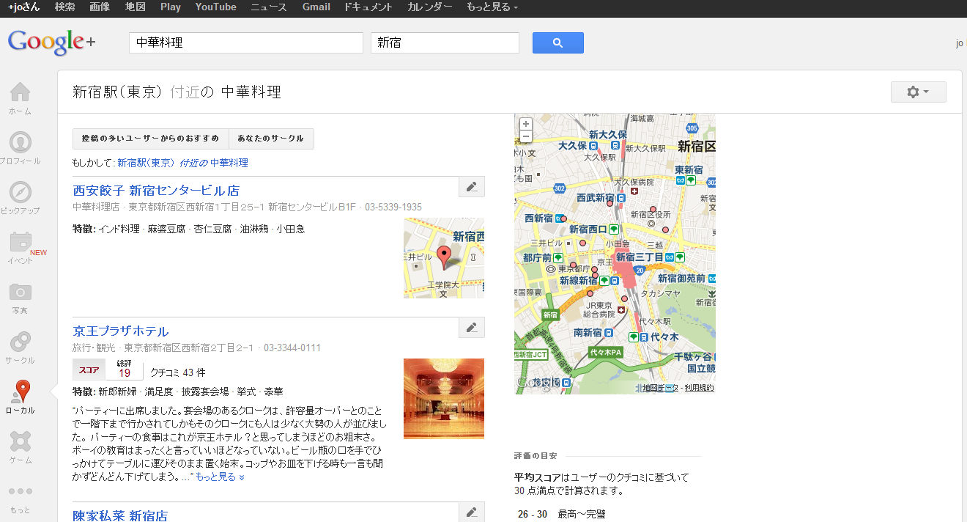Viewport: 967px width, 522px height.
Task: Open the 京王プラザホテル listing link
Action: [121, 331]
